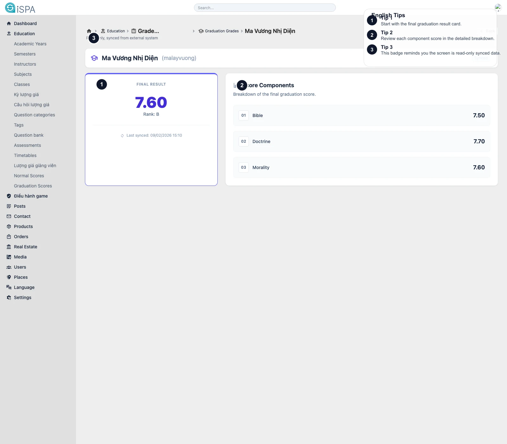This screenshot has height=444, width=507.
Task: Click into the Search input field
Action: coord(265,8)
